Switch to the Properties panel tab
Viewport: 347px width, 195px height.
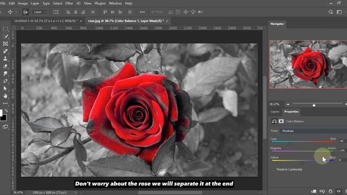(291, 112)
